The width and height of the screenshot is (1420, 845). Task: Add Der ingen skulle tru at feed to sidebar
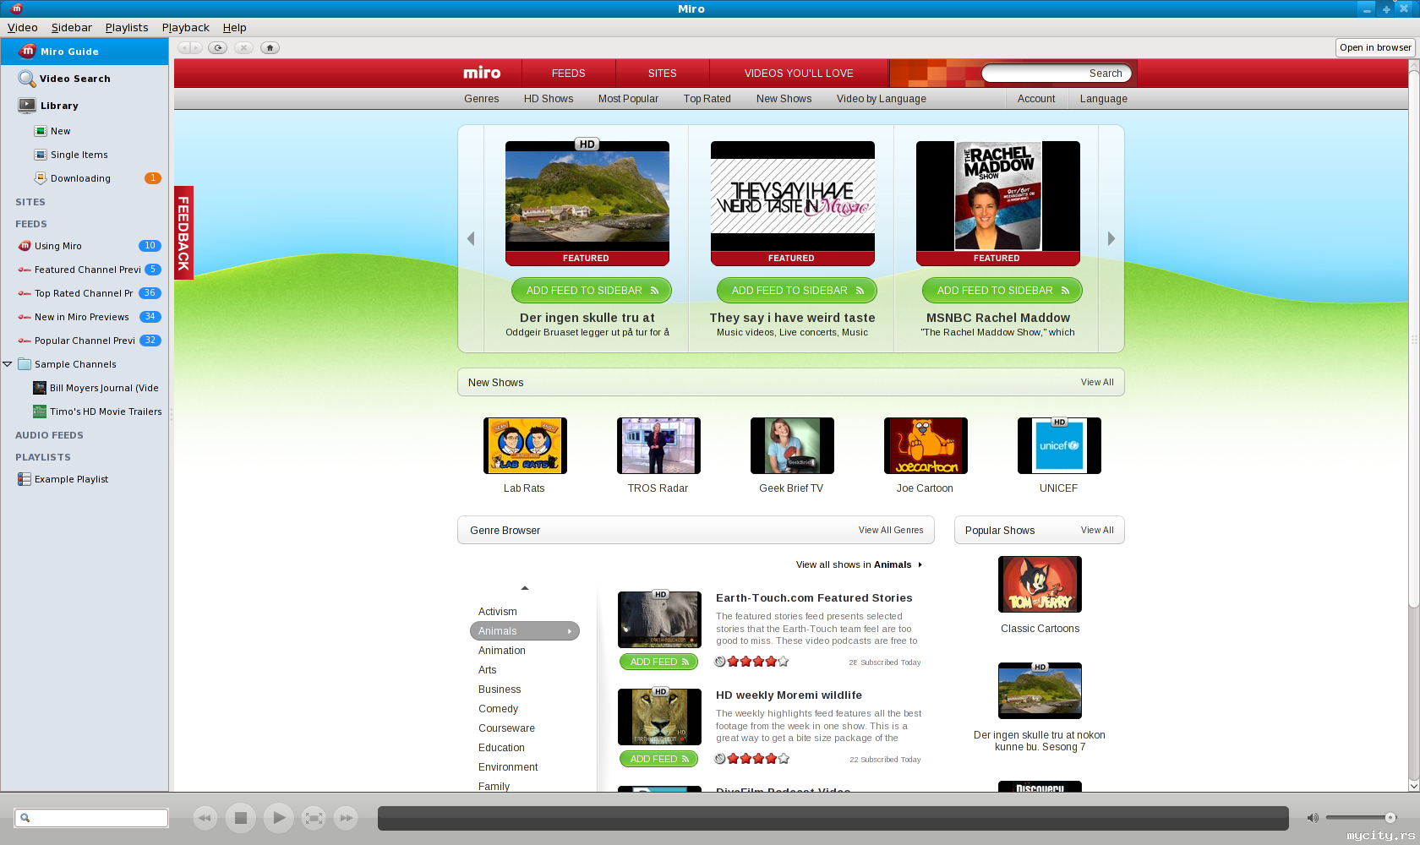(592, 291)
